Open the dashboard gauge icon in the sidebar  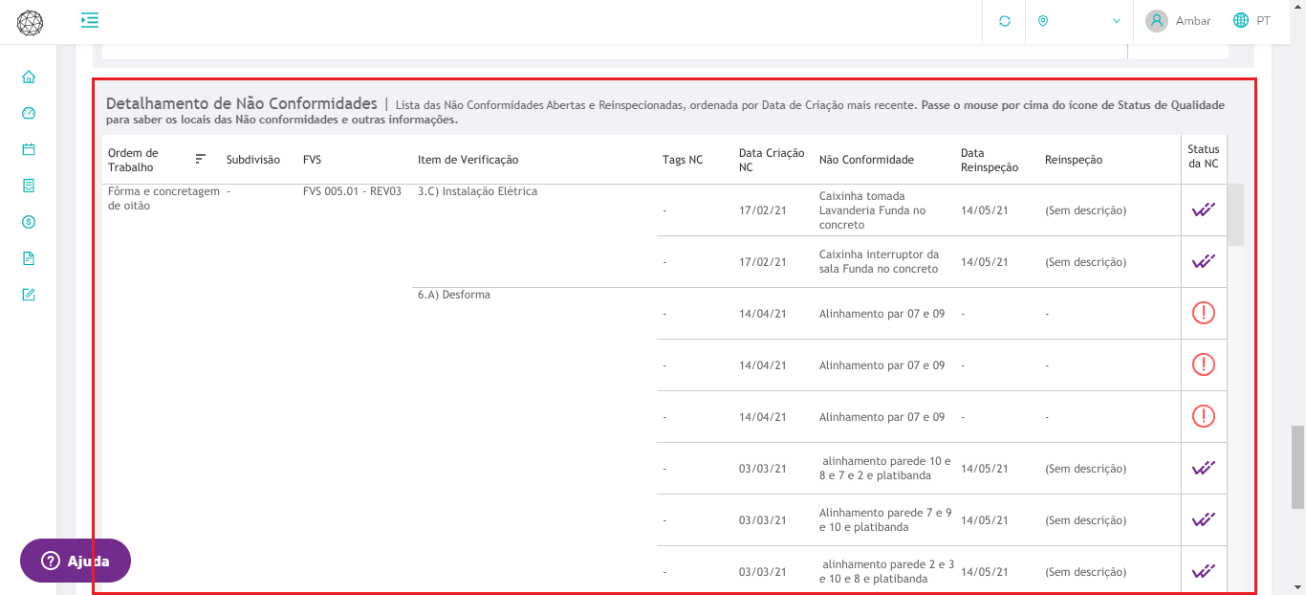[29, 113]
